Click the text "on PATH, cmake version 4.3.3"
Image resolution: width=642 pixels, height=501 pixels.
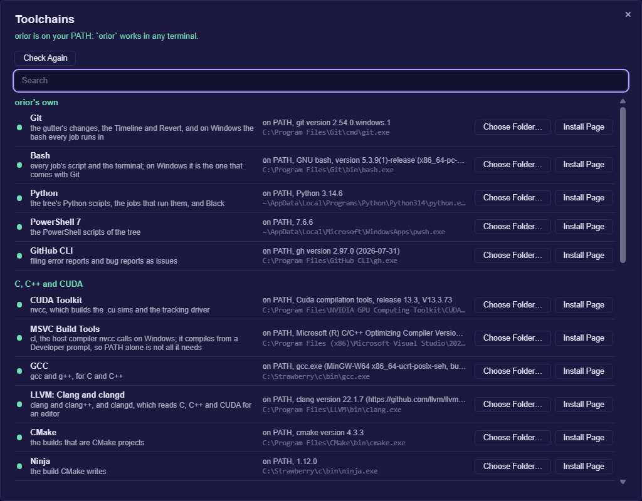313,433
